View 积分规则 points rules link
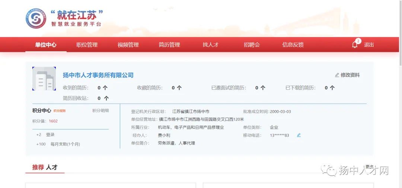The image size is (402, 188). pyautogui.click(x=60, y=111)
